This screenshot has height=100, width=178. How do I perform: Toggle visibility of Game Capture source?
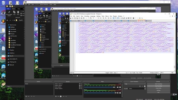click(80, 87)
